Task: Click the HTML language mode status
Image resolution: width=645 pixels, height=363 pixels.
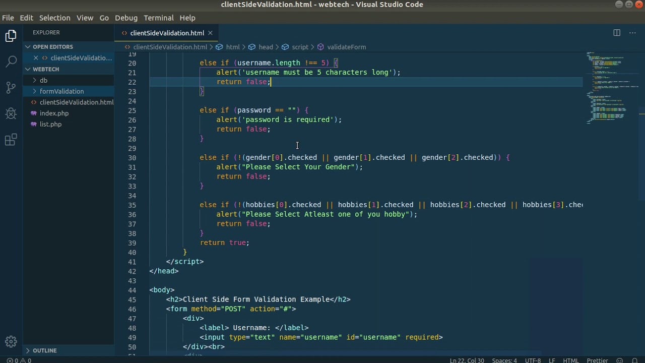Action: click(x=570, y=360)
